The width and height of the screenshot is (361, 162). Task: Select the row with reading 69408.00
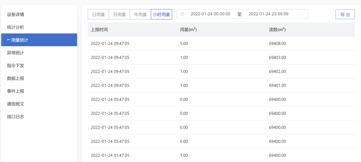(x=221, y=44)
